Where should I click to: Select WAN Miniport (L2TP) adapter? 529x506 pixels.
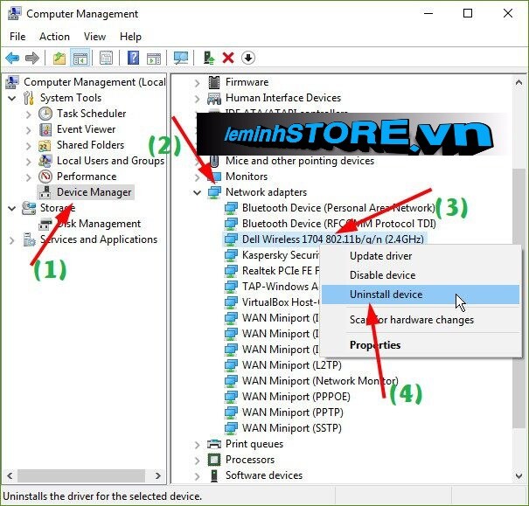click(x=291, y=365)
